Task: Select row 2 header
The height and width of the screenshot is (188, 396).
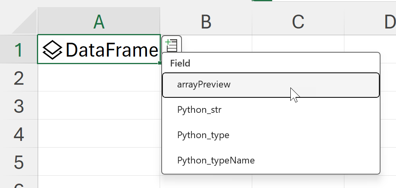Action: (19, 78)
